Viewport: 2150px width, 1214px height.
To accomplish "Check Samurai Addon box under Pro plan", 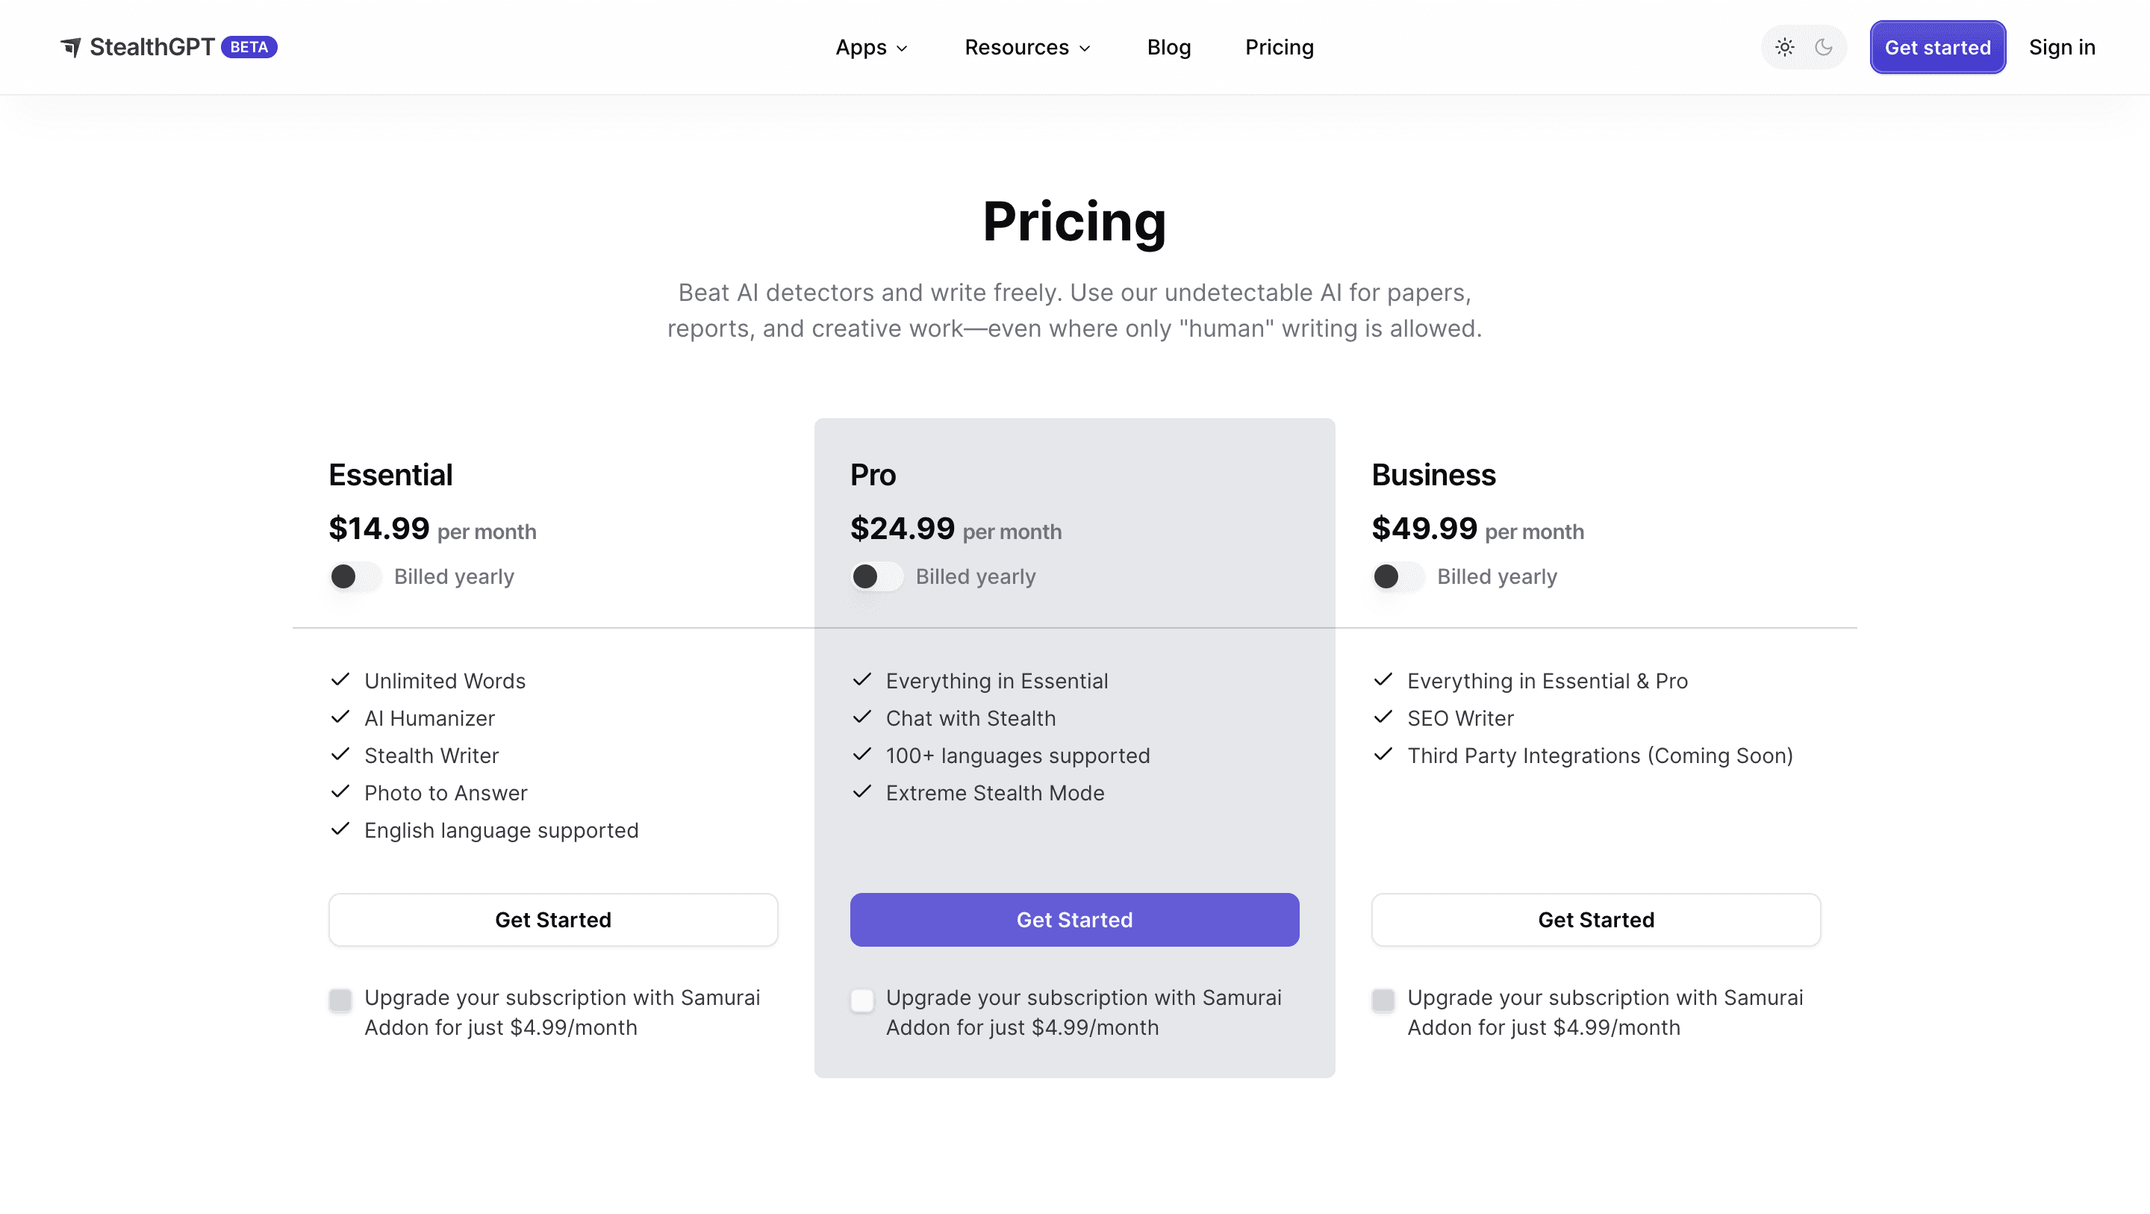I will pyautogui.click(x=861, y=1000).
